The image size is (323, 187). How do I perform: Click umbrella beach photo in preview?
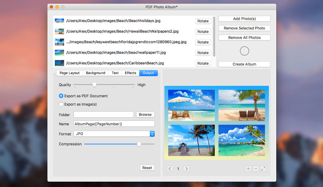coord(191,105)
